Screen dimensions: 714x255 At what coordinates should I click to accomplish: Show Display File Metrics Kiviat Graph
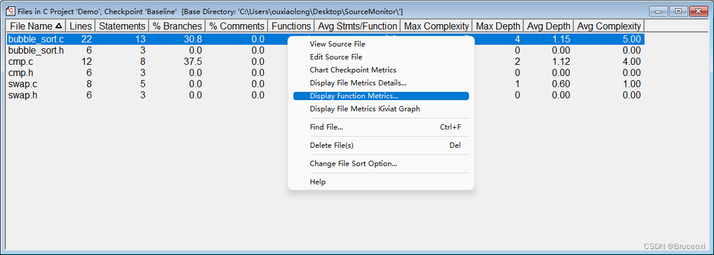tap(365, 109)
